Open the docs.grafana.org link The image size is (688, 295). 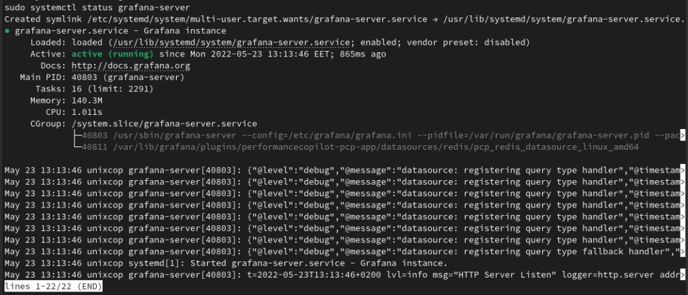point(131,66)
